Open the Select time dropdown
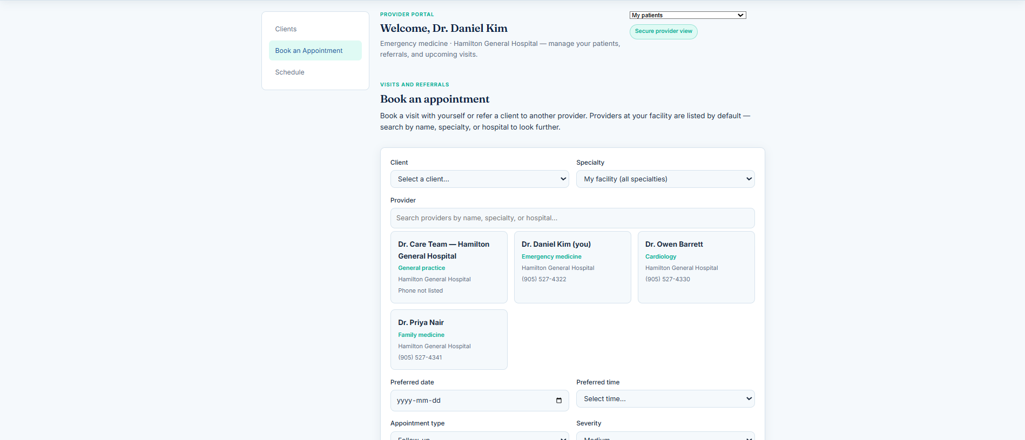This screenshot has width=1025, height=440. pyautogui.click(x=665, y=399)
